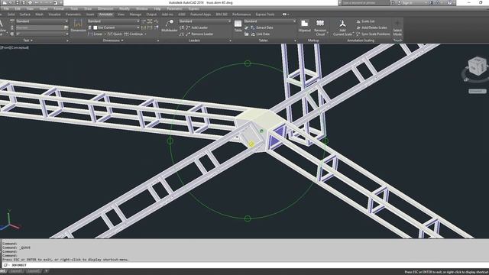Viewport: 489px width, 275px height.
Task: Click Remove Leader
Action: point(199,34)
